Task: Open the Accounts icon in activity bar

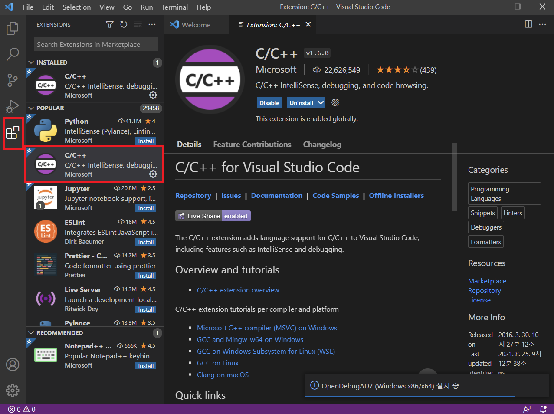Action: click(x=13, y=365)
